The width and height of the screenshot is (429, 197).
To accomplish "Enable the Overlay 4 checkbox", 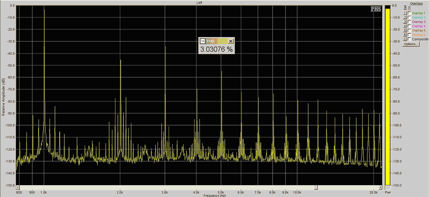I will coord(409,26).
